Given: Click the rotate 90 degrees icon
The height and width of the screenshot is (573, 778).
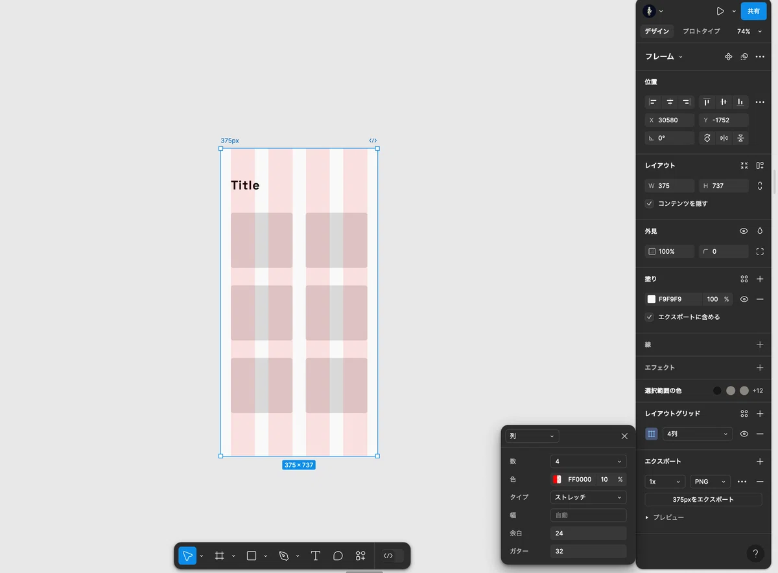Looking at the screenshot, I should tap(707, 138).
